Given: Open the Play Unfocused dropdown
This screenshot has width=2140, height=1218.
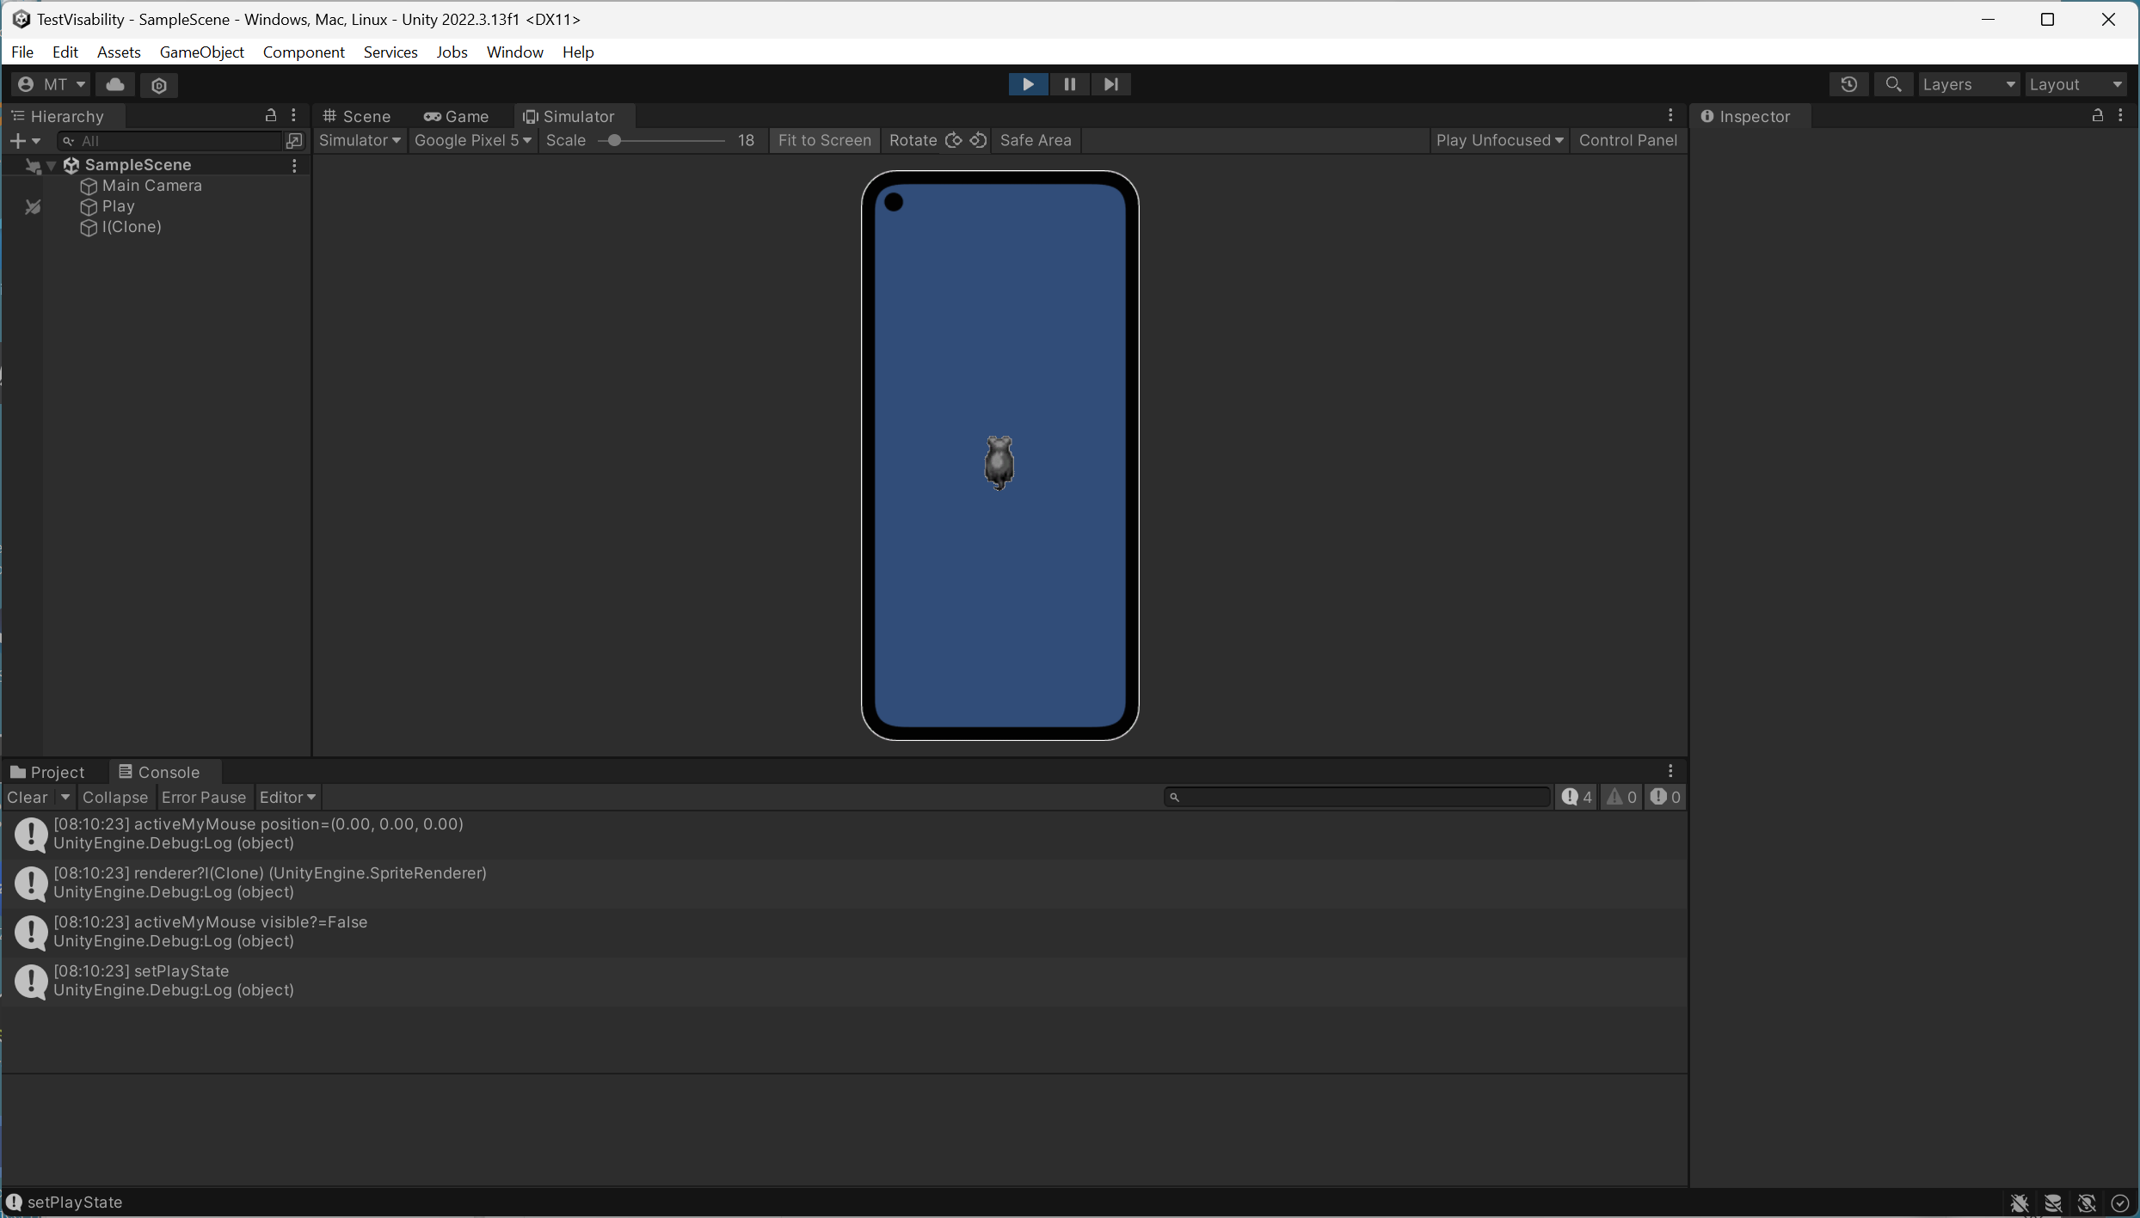Looking at the screenshot, I should (1498, 140).
